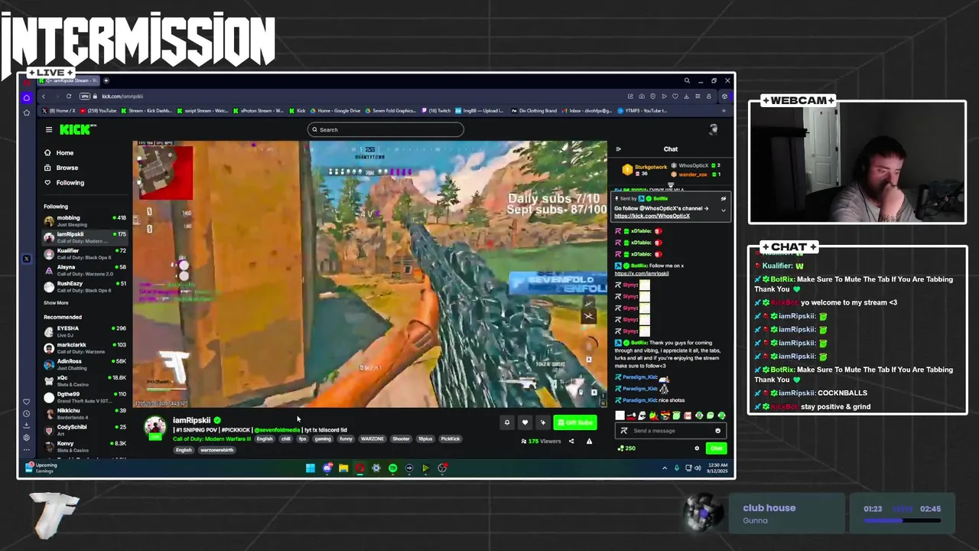This screenshot has height=551, width=979.
Task: Select the Shooter stream tag
Action: (401, 439)
